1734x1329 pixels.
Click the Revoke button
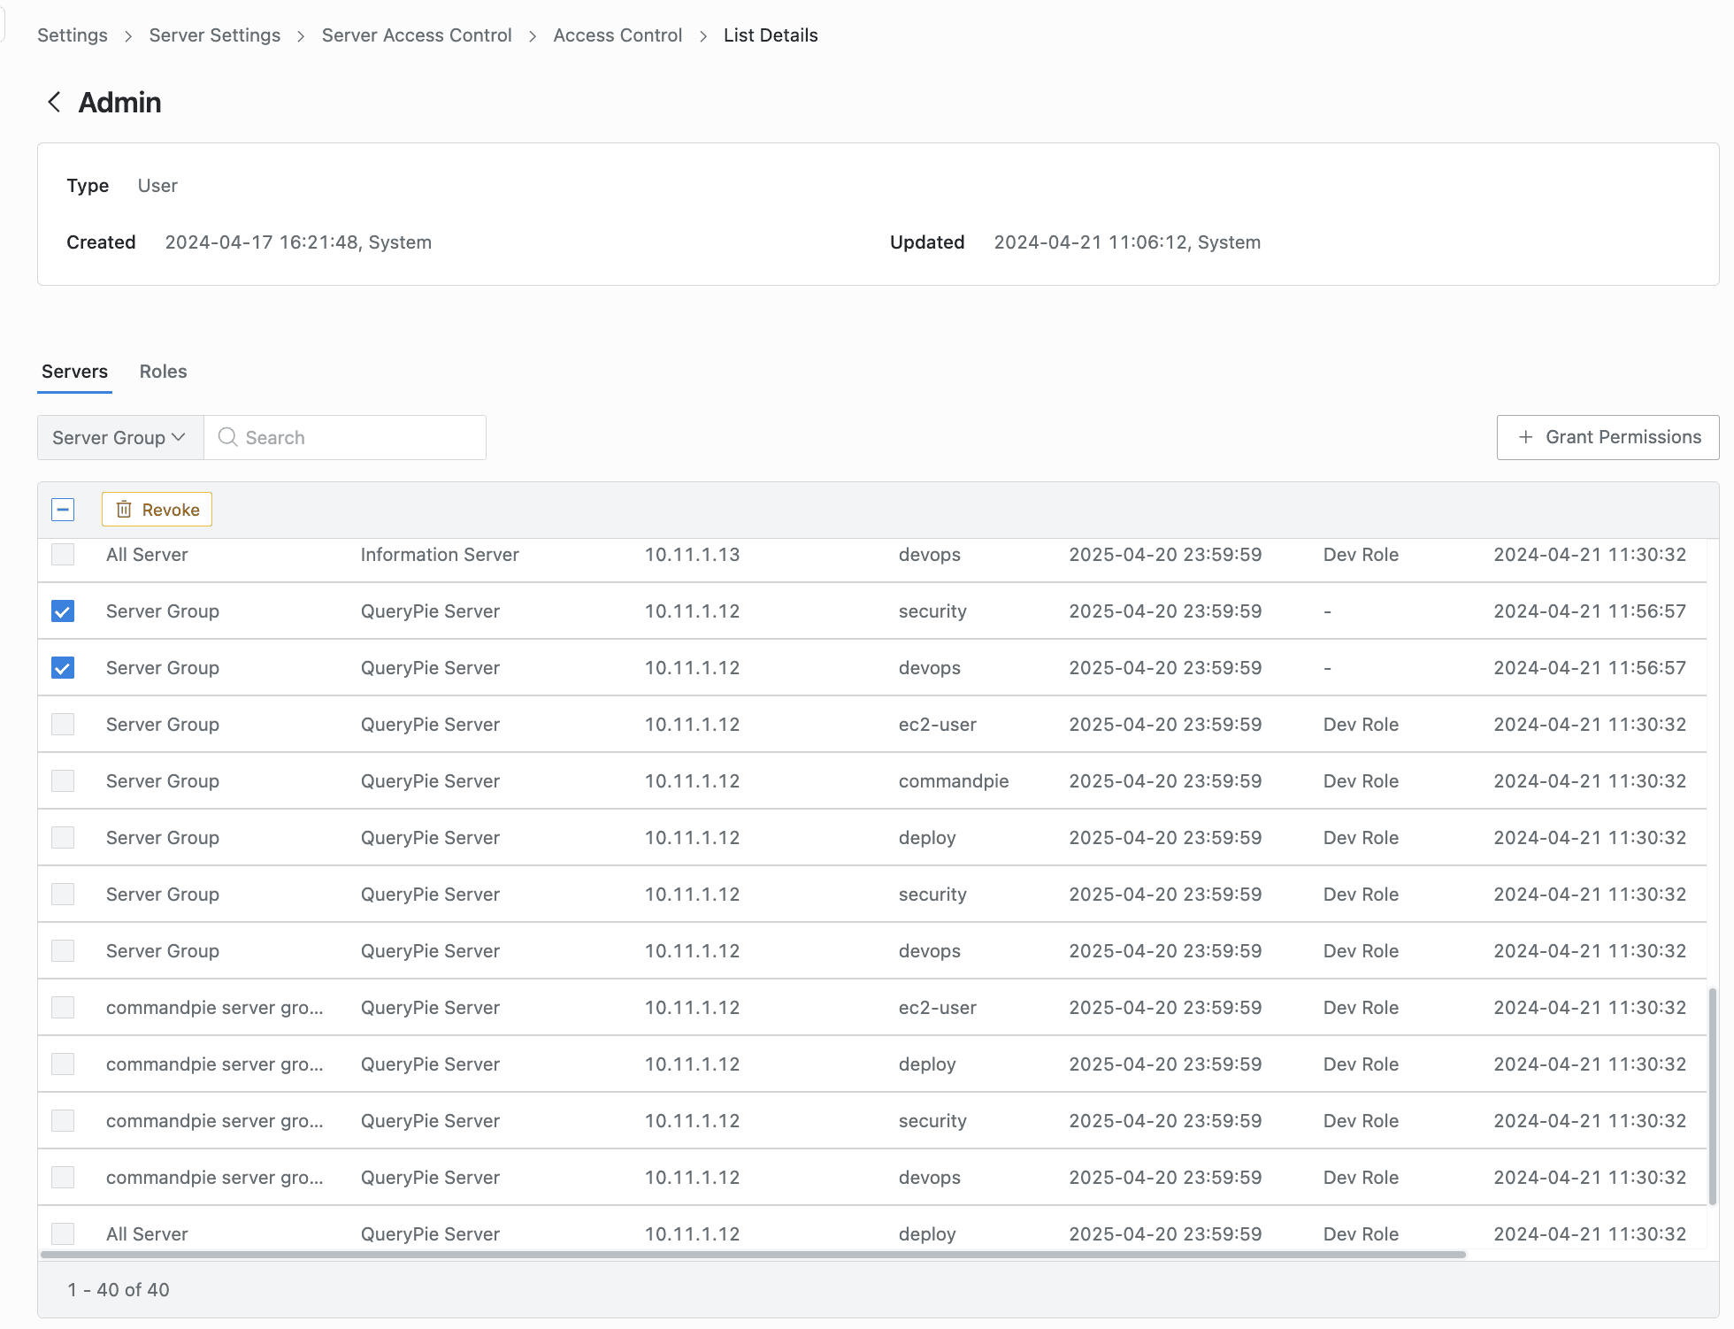[x=157, y=509]
